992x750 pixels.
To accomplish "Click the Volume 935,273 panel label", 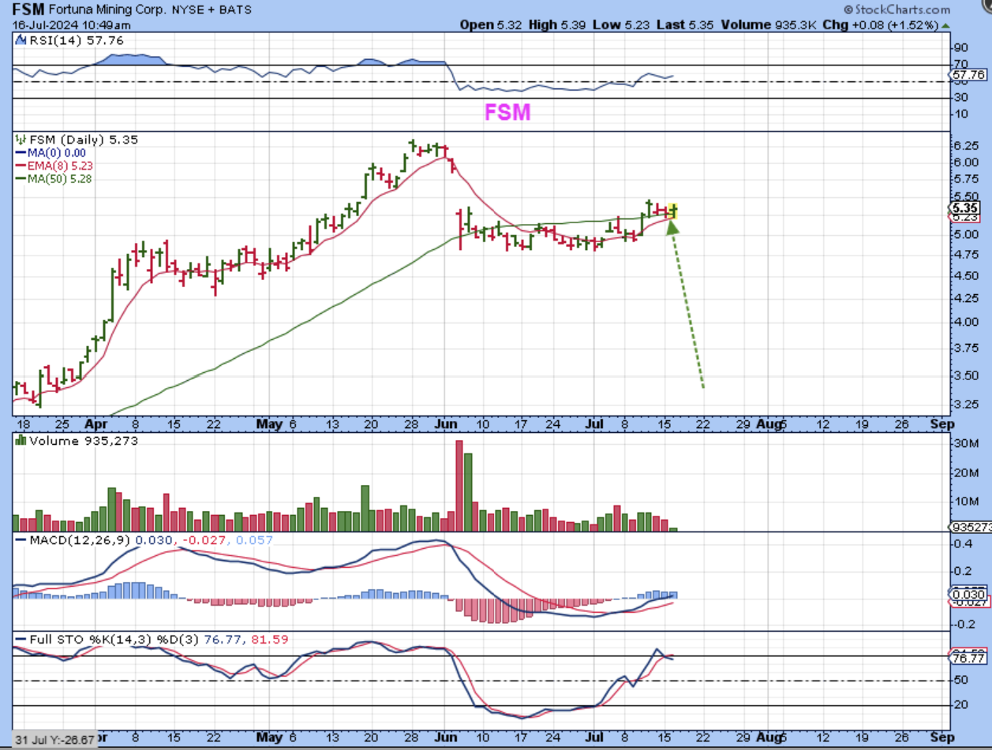I will [77, 441].
